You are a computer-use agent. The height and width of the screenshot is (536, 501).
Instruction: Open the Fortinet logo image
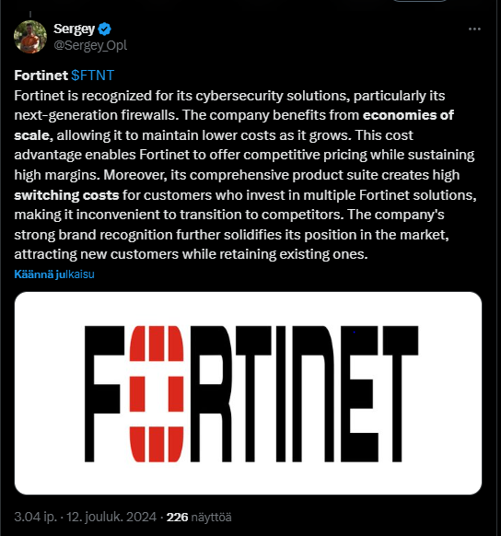click(x=248, y=393)
